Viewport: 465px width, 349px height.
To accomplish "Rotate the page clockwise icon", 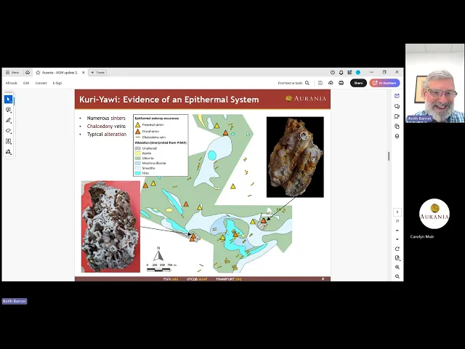I will click(397, 249).
